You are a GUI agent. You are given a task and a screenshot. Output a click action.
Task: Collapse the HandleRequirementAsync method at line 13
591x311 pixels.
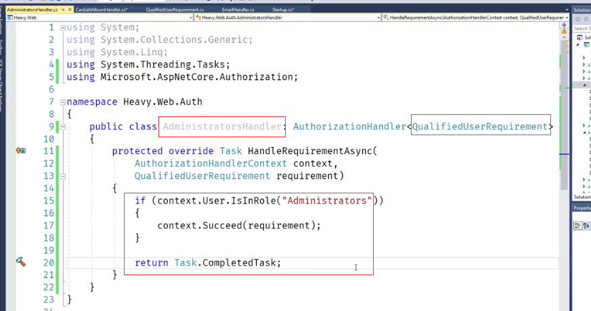tap(63, 176)
